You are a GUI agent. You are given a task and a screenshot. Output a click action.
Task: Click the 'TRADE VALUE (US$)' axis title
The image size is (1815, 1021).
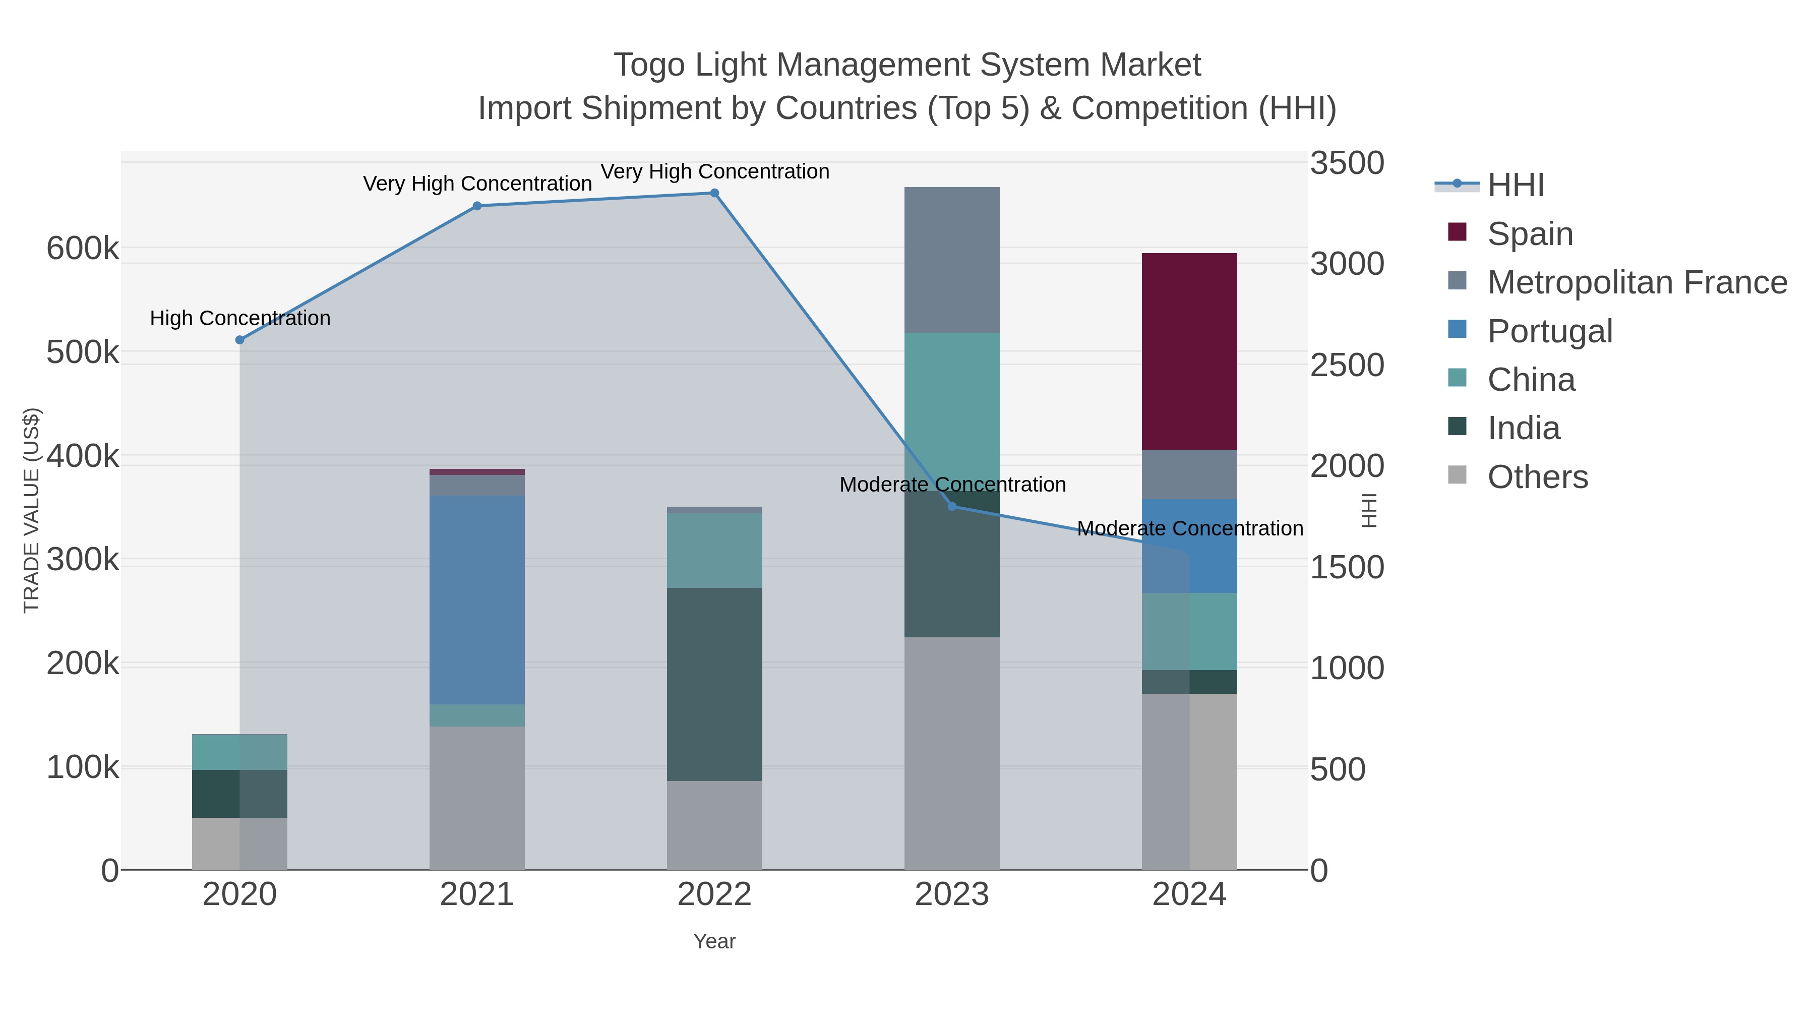point(32,510)
